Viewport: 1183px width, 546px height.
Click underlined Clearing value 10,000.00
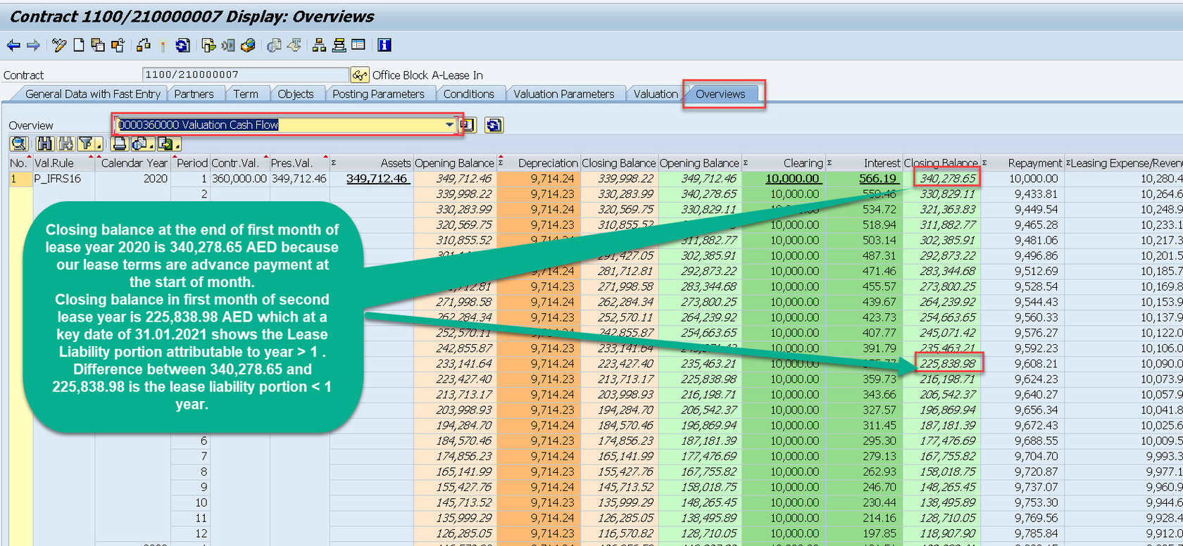793,179
